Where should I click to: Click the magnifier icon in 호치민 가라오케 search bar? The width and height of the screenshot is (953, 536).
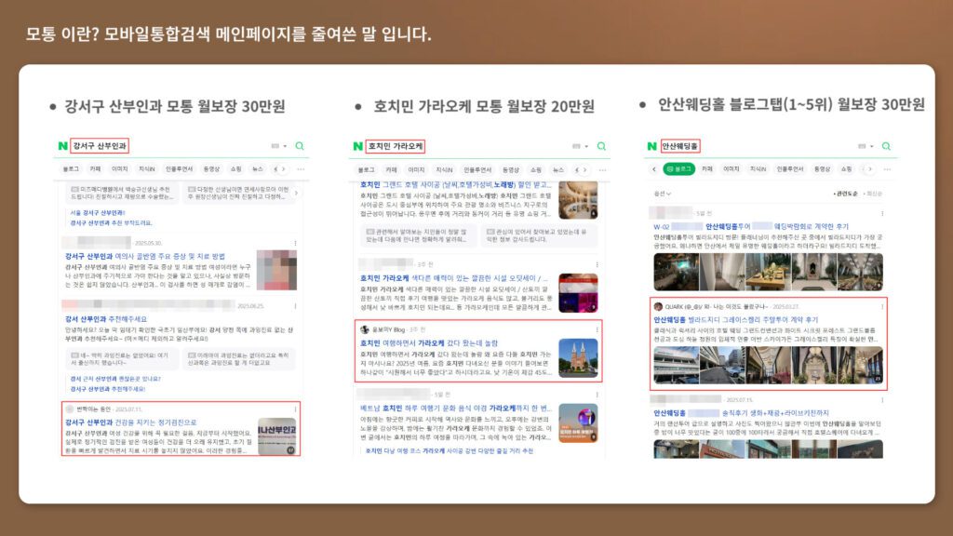point(601,146)
